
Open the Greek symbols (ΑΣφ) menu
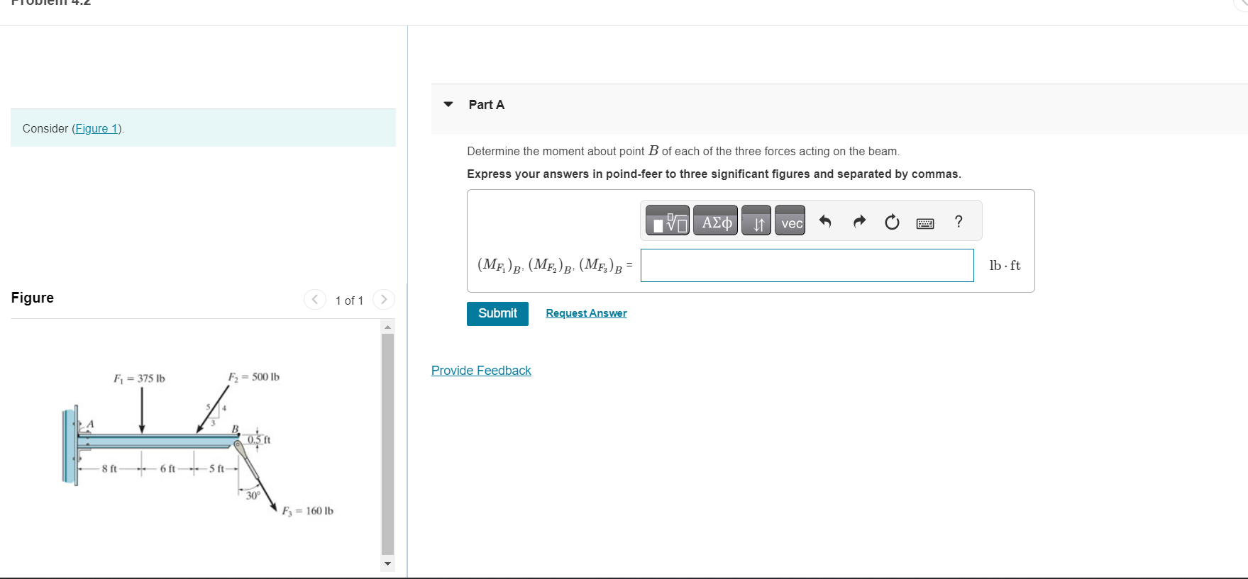click(x=715, y=220)
